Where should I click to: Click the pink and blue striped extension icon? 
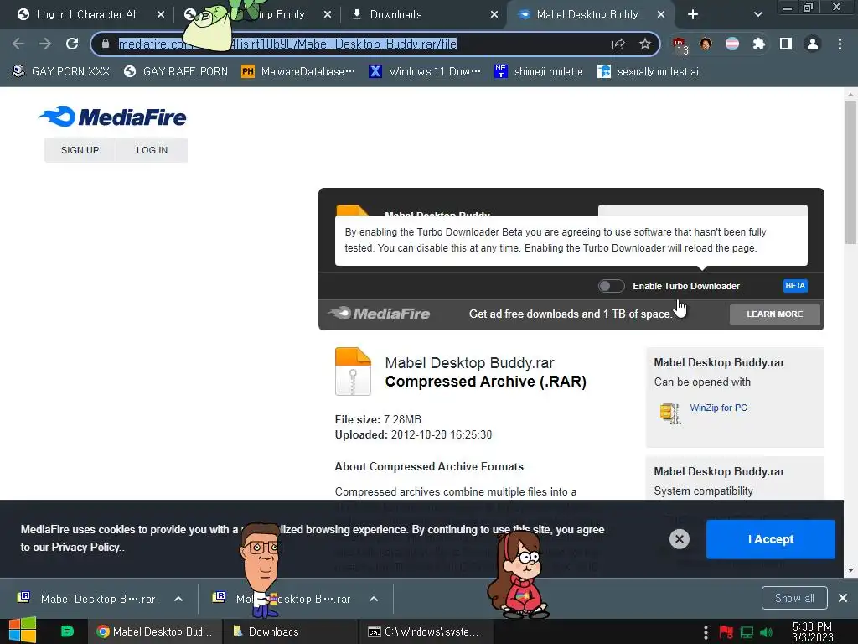point(732,44)
